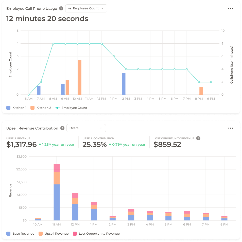This screenshot has width=242, height=242.
Task: Toggle Upsell Revenue series in legend
Action: 54,234
